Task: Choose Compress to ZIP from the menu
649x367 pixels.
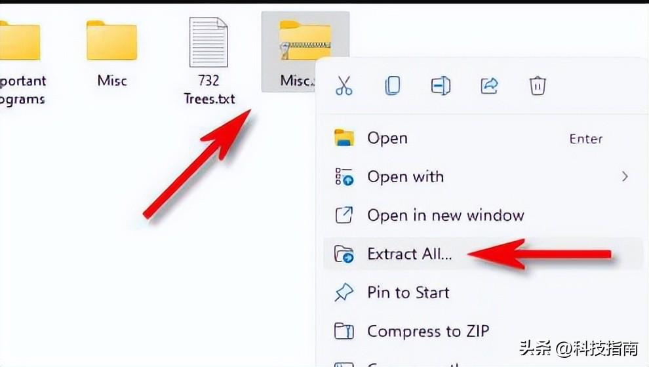Action: [482, 331]
